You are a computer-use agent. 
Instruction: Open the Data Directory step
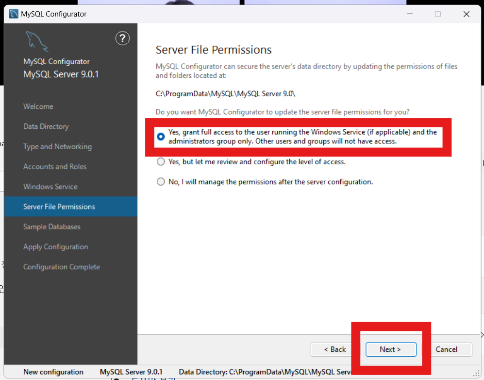(46, 126)
